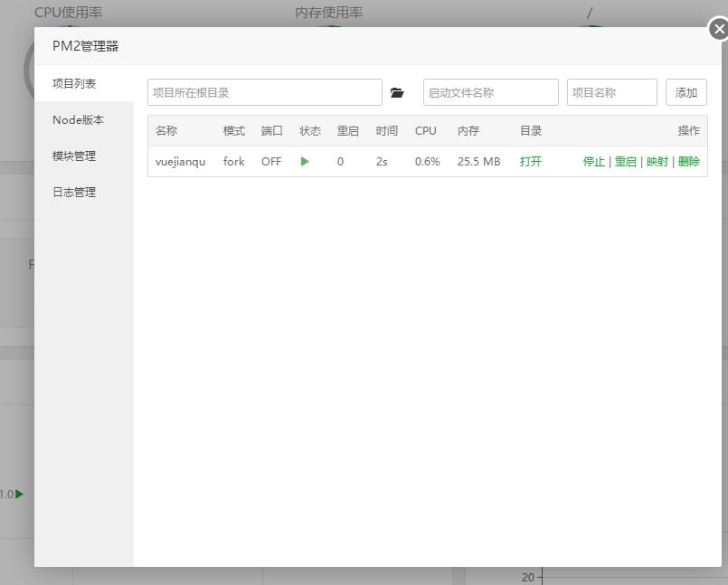The image size is (728, 585).
Task: Click the 名称 column header
Action: [166, 131]
